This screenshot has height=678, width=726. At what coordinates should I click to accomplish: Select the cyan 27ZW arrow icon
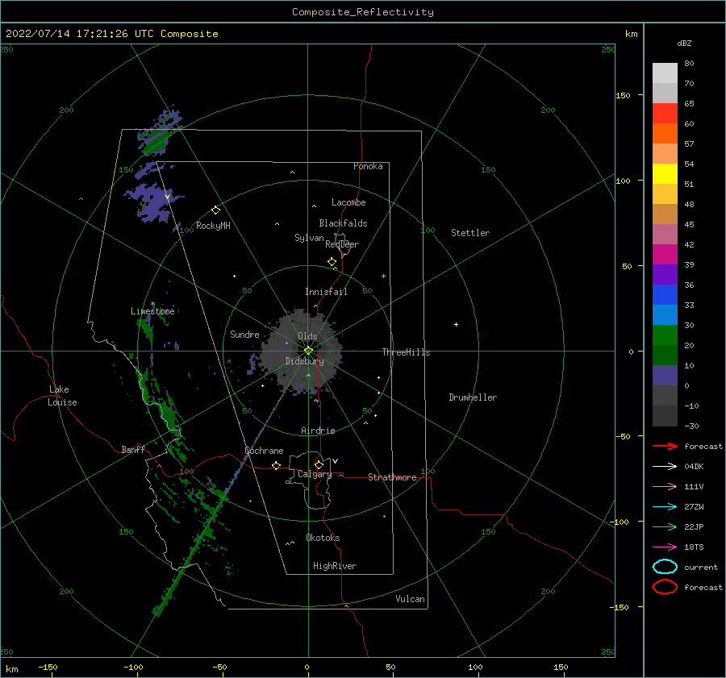665,507
